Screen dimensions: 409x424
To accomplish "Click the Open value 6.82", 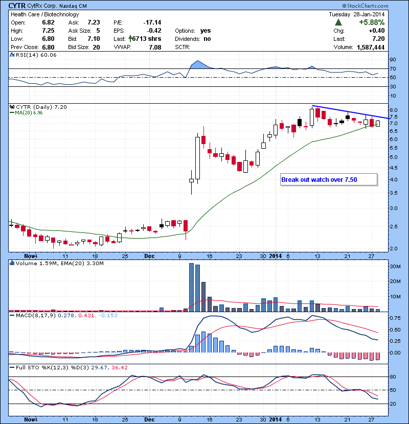I will point(48,22).
